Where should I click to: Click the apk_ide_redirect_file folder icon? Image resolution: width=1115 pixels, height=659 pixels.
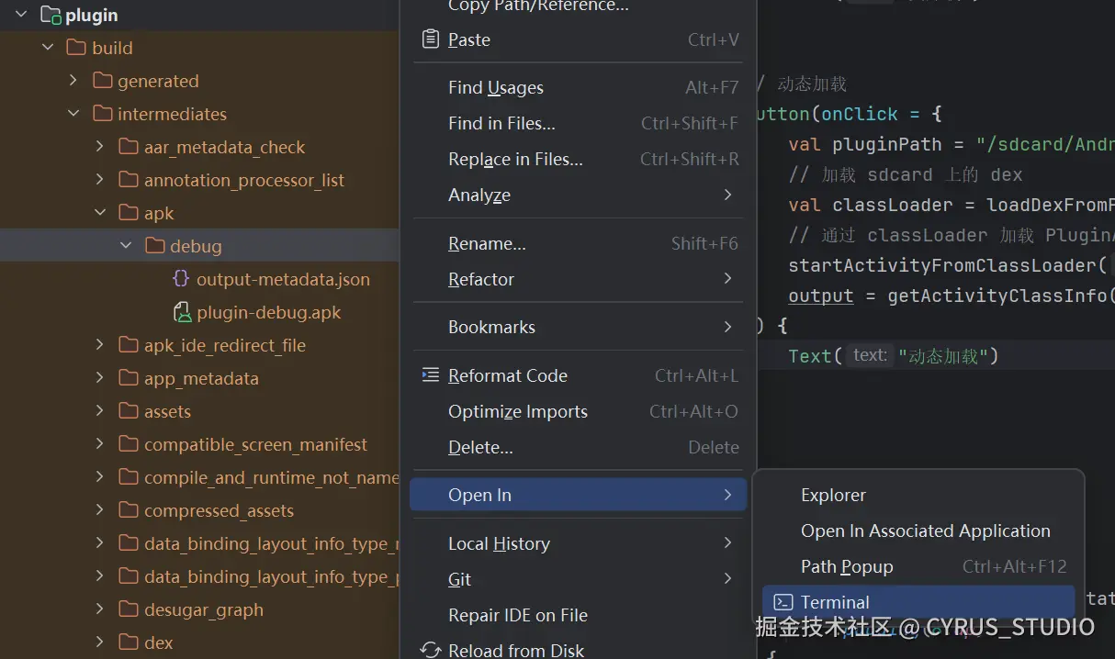point(129,345)
